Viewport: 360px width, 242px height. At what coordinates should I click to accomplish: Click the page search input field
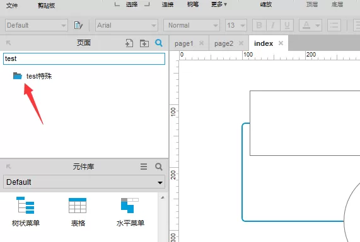(84, 58)
